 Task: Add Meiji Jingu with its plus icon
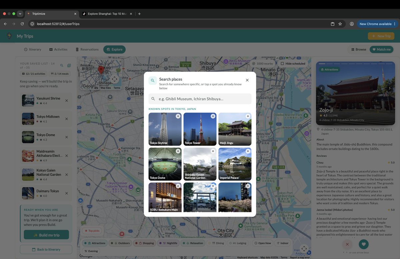pos(248,116)
